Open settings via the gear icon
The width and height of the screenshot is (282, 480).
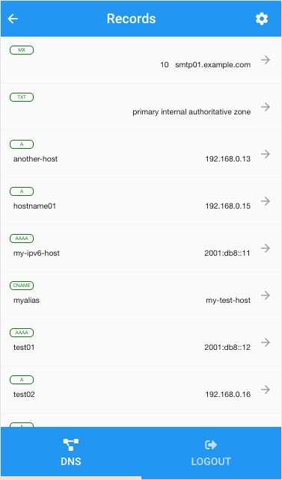262,19
